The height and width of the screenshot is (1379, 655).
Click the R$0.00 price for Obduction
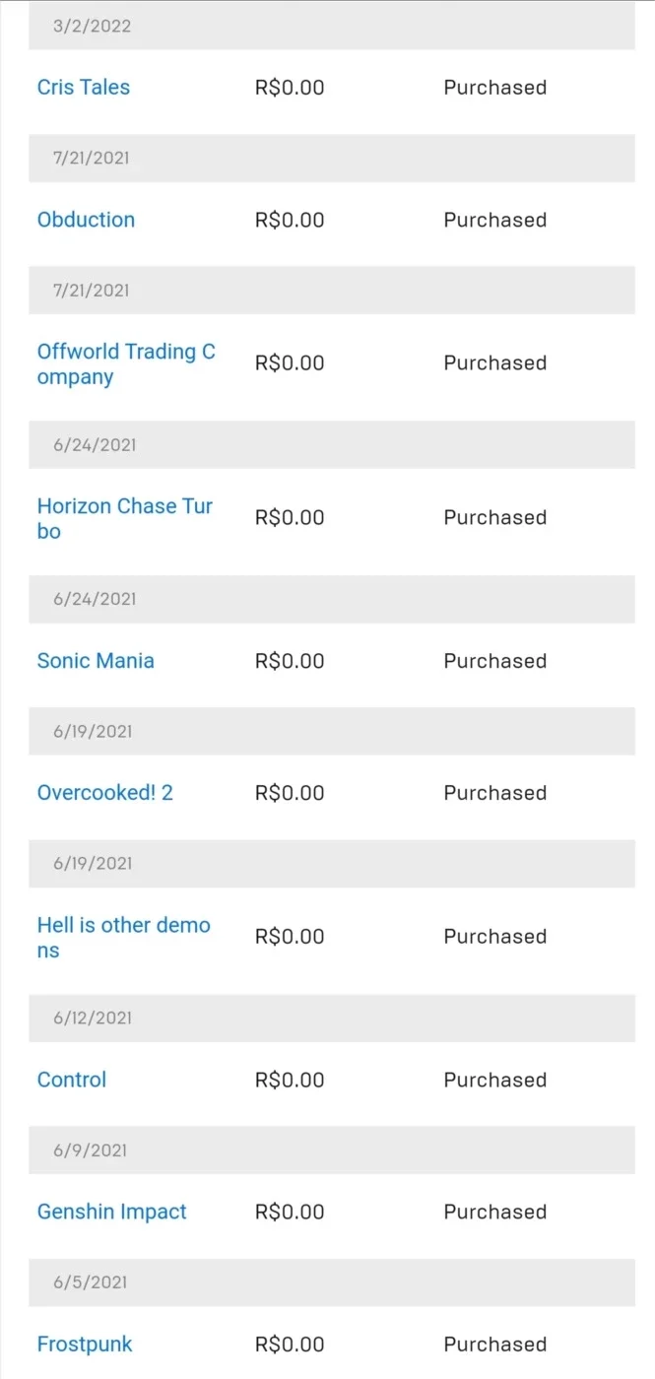click(290, 220)
